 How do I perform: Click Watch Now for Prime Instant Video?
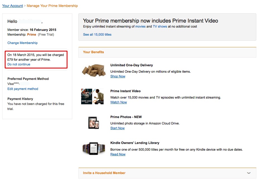coord(119,102)
